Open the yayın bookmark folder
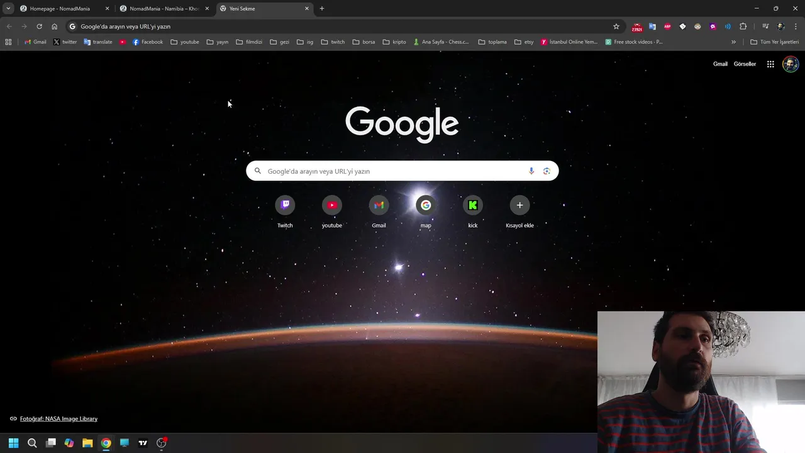 218,42
